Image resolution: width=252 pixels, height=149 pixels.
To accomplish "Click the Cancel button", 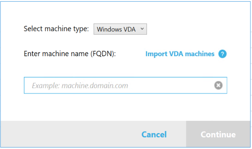I will coord(154,134).
